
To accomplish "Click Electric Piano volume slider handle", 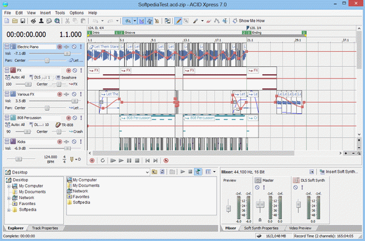I will 67,54.
